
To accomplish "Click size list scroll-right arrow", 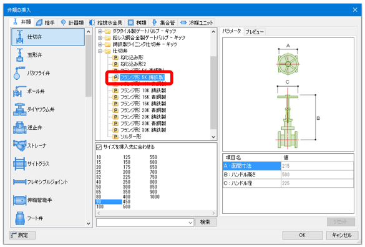I will coord(213,213).
